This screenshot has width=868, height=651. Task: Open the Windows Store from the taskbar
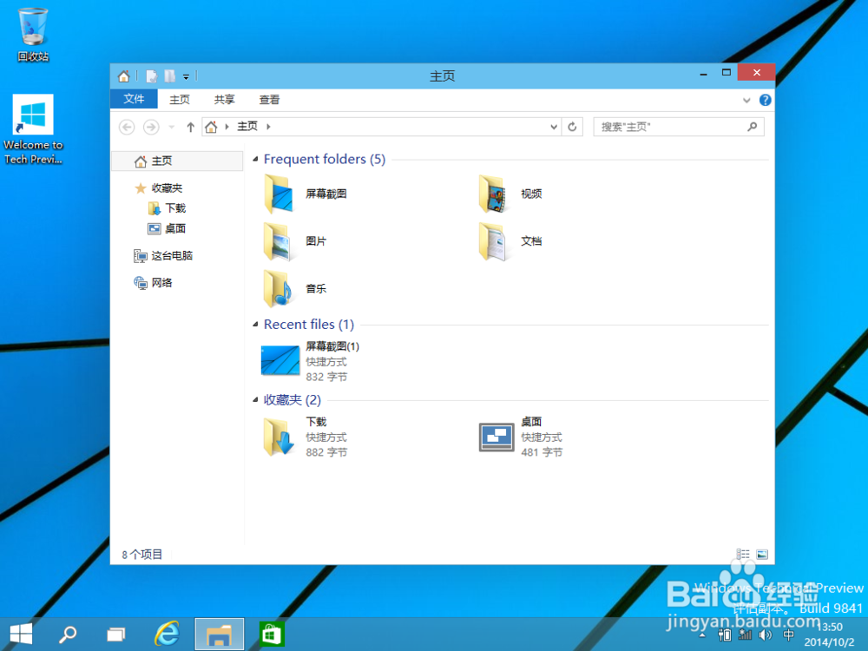click(x=272, y=634)
